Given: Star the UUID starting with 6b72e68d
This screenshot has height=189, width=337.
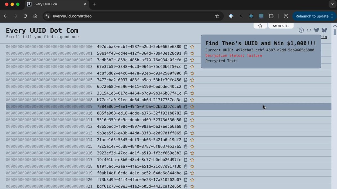Looking at the screenshot, I should [x=192, y=87].
